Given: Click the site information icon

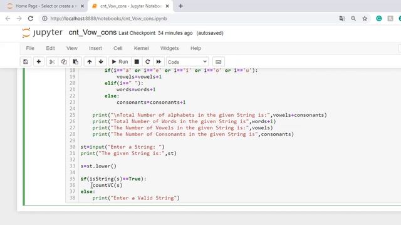Looking at the screenshot, I should 44,18.
